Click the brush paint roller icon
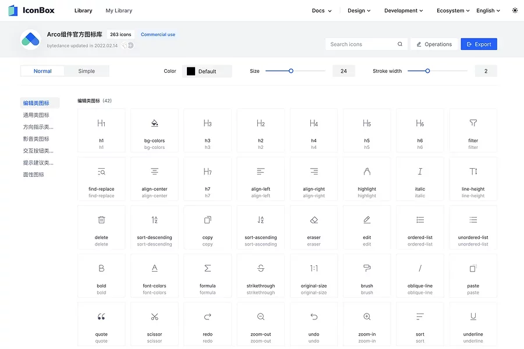 pyautogui.click(x=367, y=268)
